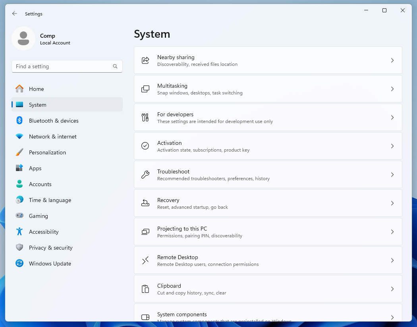Click the search magnifier icon

[115, 66]
